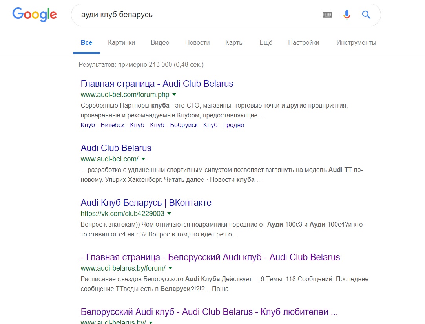Open Инструменты search tools
The width and height of the screenshot is (425, 324).
(356, 42)
